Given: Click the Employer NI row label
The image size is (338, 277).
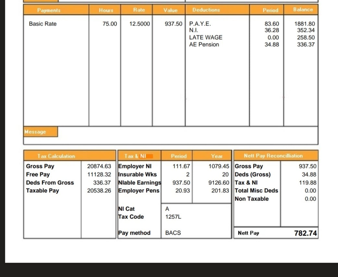Looking at the screenshot, I should point(135,166).
